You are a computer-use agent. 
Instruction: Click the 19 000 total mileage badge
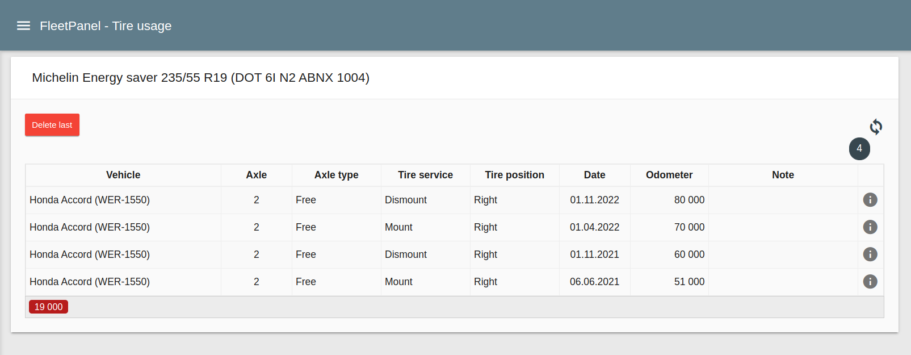point(49,307)
